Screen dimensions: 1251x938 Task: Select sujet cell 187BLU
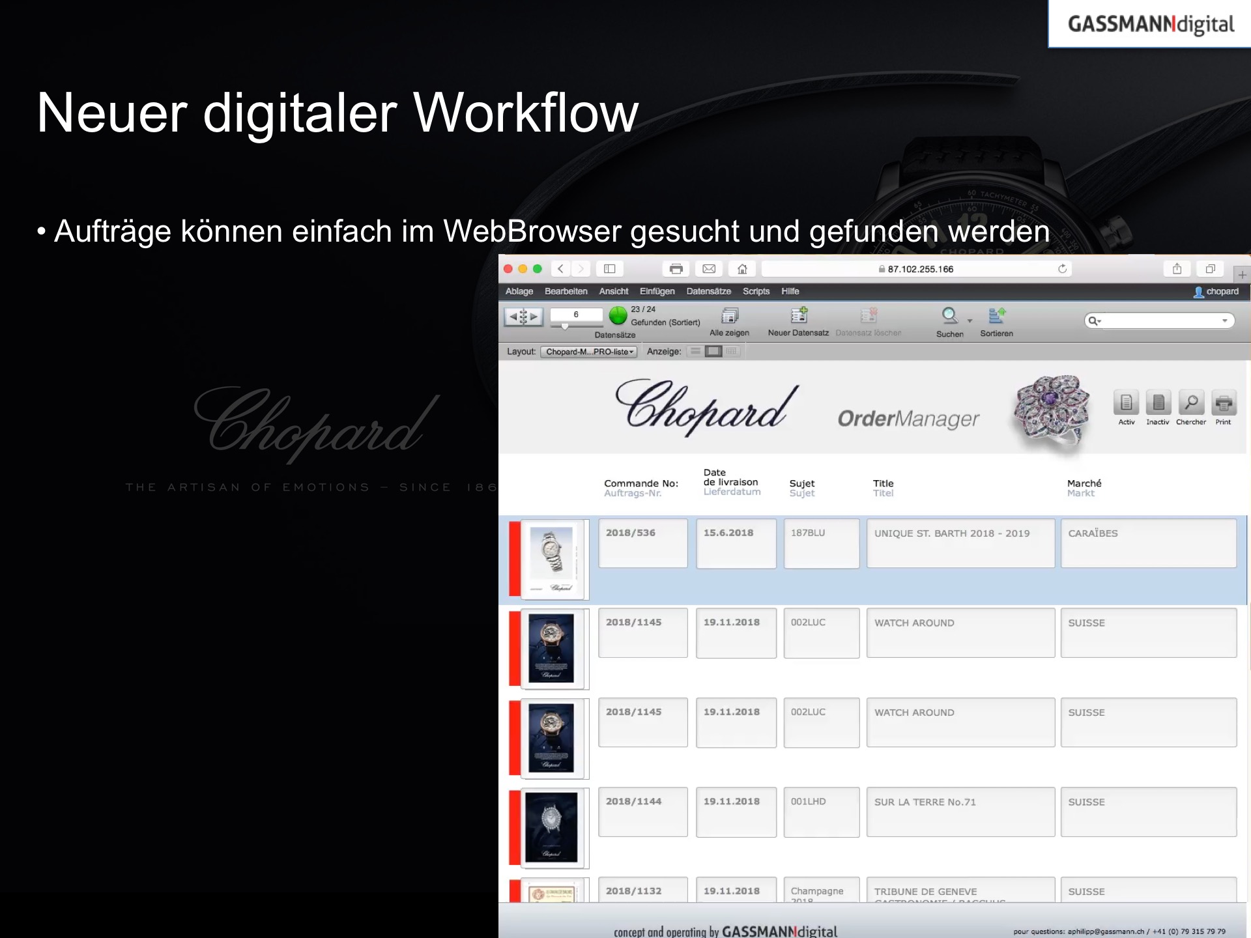(822, 543)
